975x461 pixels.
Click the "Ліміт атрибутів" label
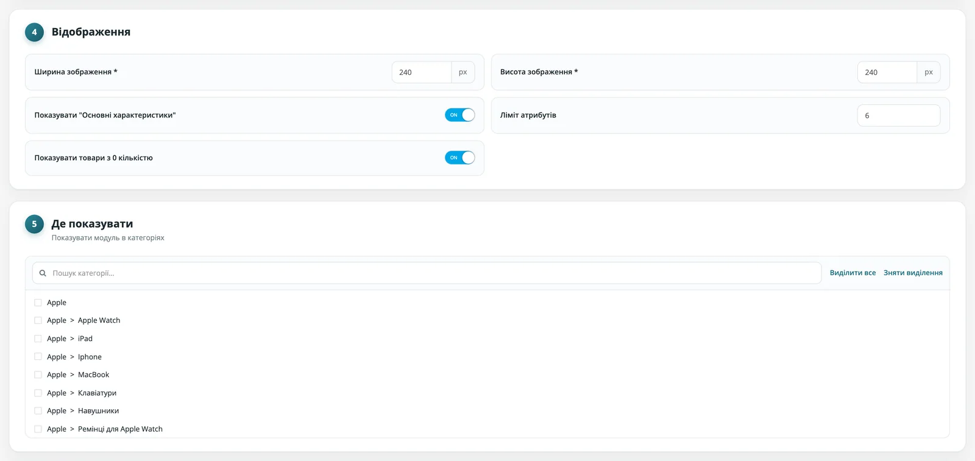528,115
